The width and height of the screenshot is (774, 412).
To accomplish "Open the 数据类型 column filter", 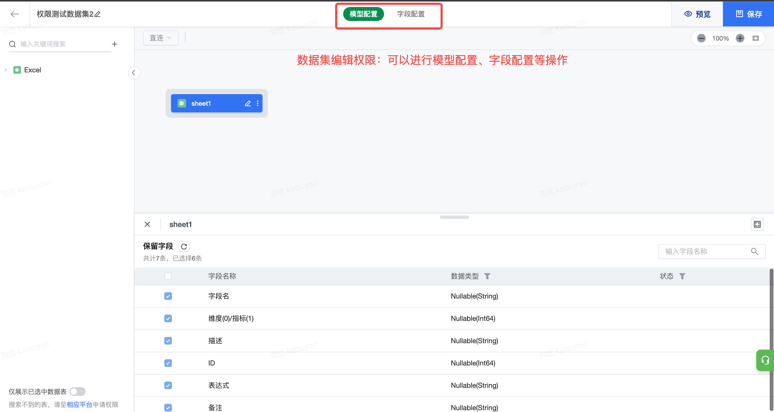I will point(487,276).
